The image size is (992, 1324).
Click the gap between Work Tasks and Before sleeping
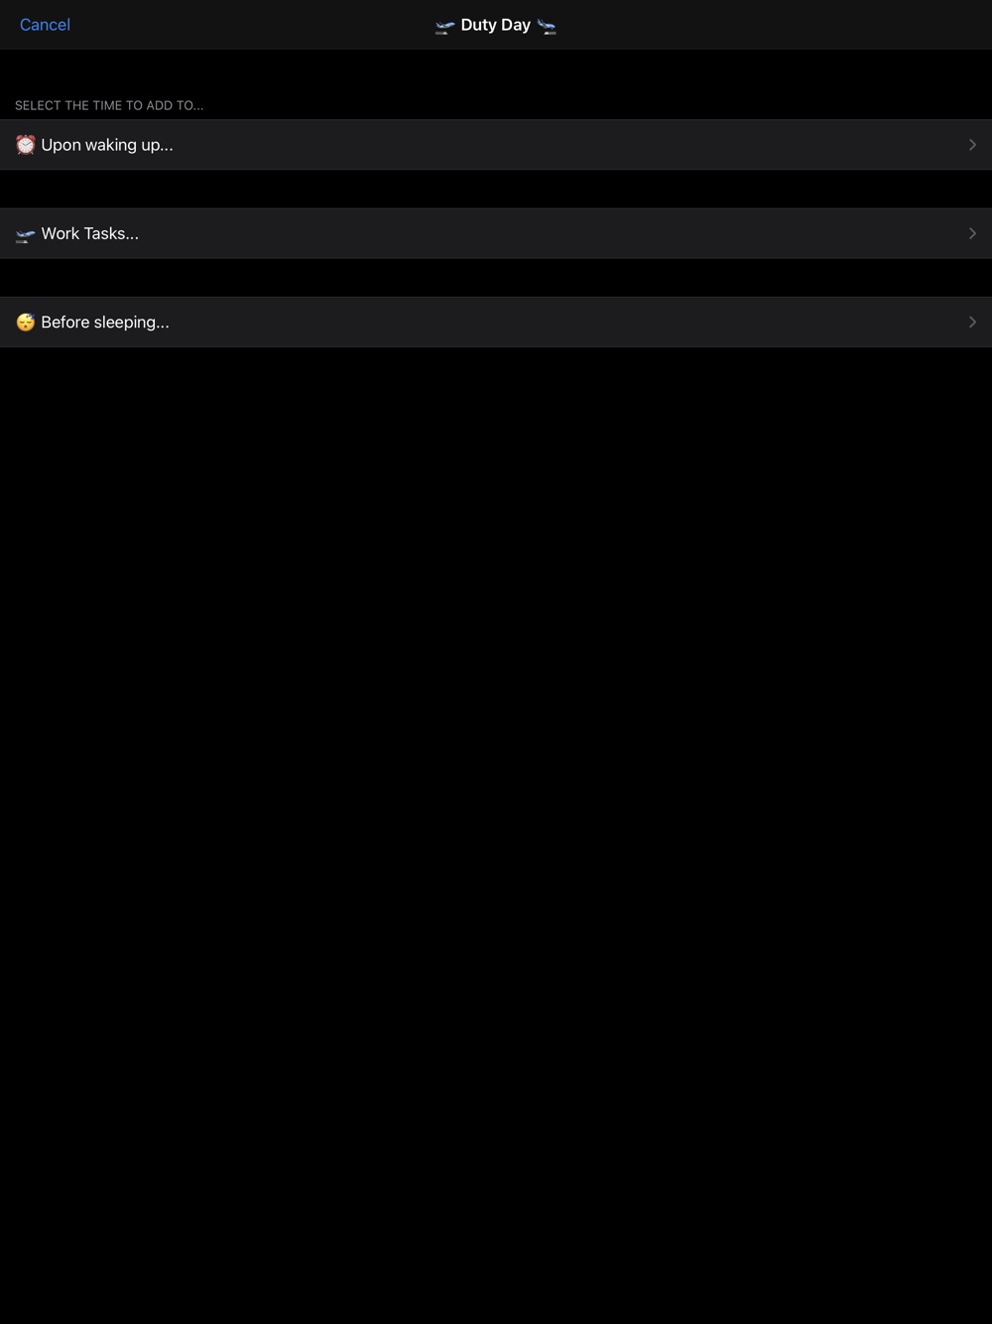point(496,278)
